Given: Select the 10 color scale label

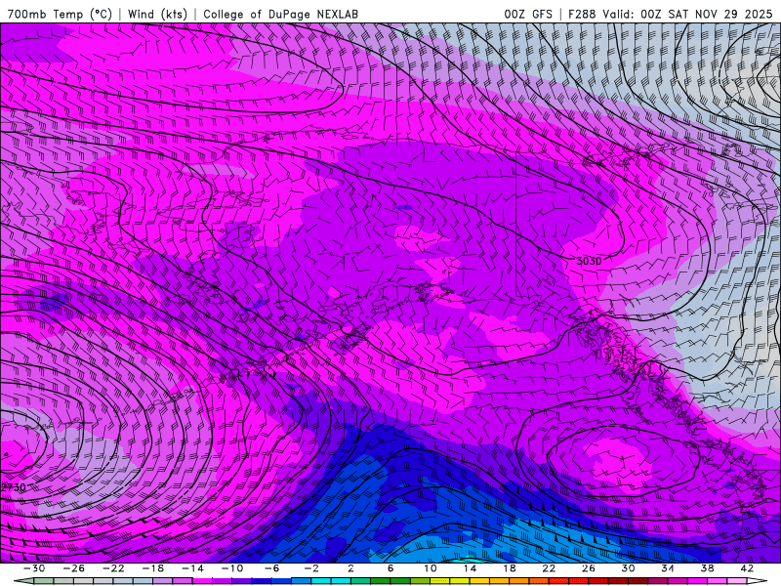Looking at the screenshot, I should click(x=431, y=568).
